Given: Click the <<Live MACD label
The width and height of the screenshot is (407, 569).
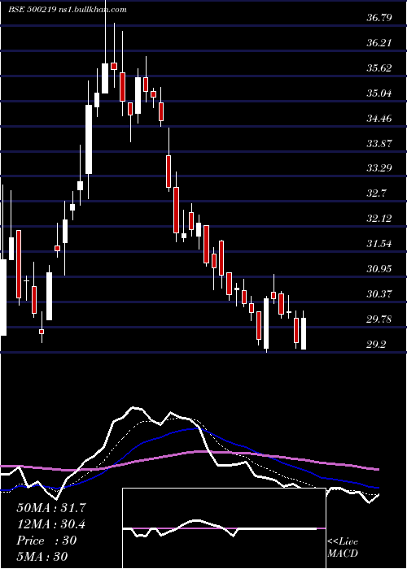Looking at the screenshot, I should point(343,548).
